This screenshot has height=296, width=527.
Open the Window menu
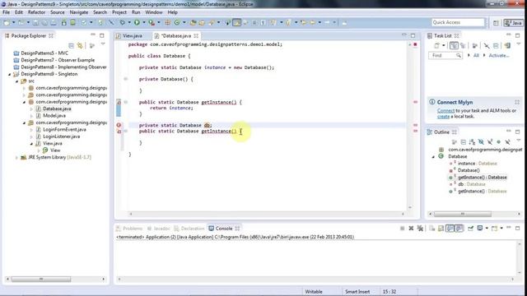pyautogui.click(x=154, y=12)
